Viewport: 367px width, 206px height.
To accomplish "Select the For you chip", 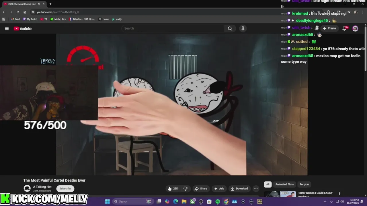I will (304, 184).
